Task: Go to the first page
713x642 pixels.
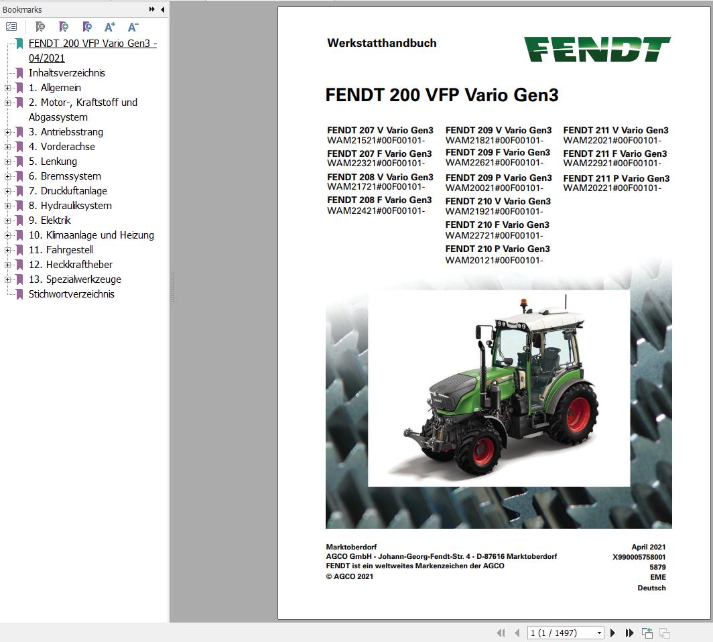Action: [x=501, y=633]
